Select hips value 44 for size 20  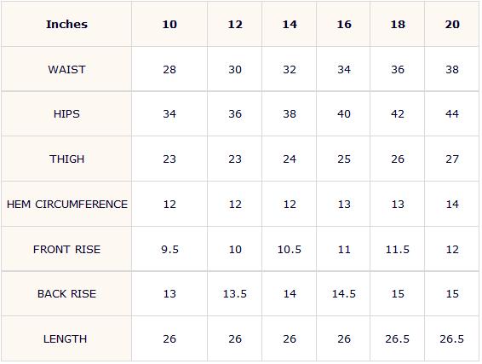(x=452, y=114)
